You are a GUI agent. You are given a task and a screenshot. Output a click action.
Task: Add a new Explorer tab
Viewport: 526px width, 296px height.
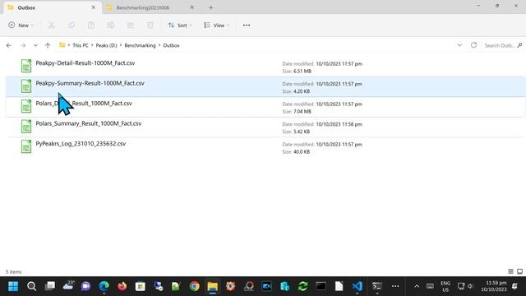[x=210, y=7]
